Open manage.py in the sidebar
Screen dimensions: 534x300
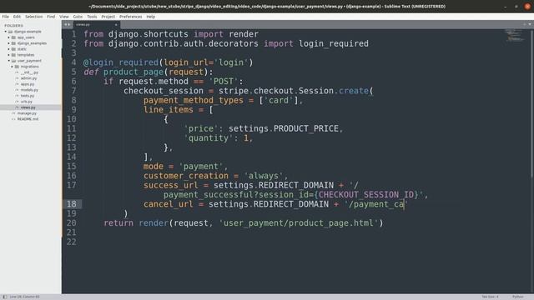click(x=27, y=113)
